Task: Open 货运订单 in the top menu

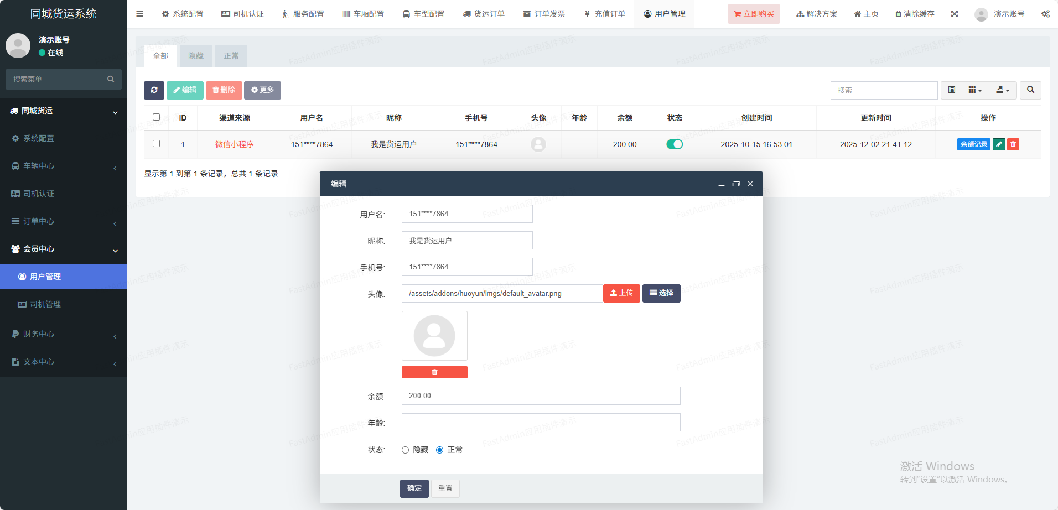Action: (484, 14)
